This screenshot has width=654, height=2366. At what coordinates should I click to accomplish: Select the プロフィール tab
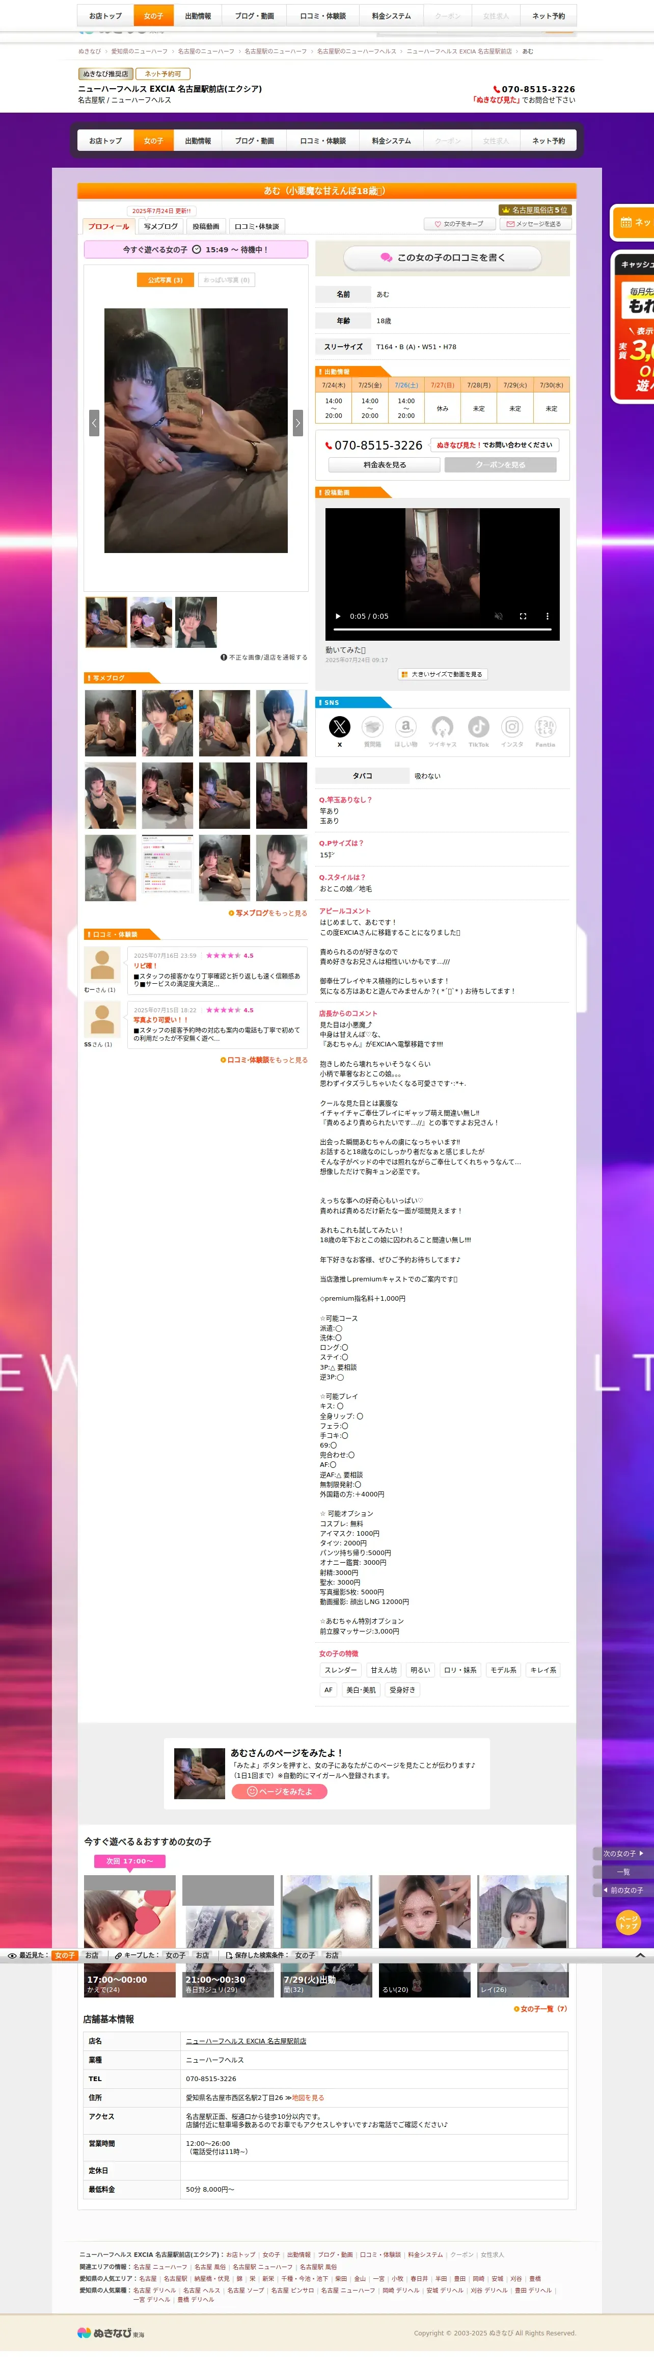pyautogui.click(x=108, y=226)
